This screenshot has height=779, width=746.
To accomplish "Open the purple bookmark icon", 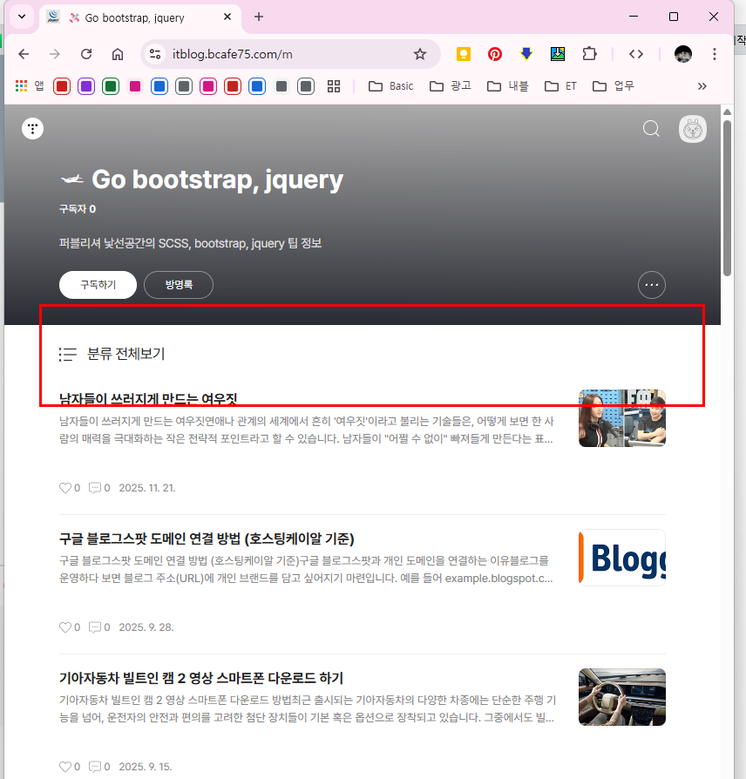I will click(86, 86).
